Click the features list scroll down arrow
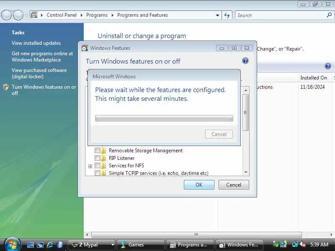 (246, 172)
